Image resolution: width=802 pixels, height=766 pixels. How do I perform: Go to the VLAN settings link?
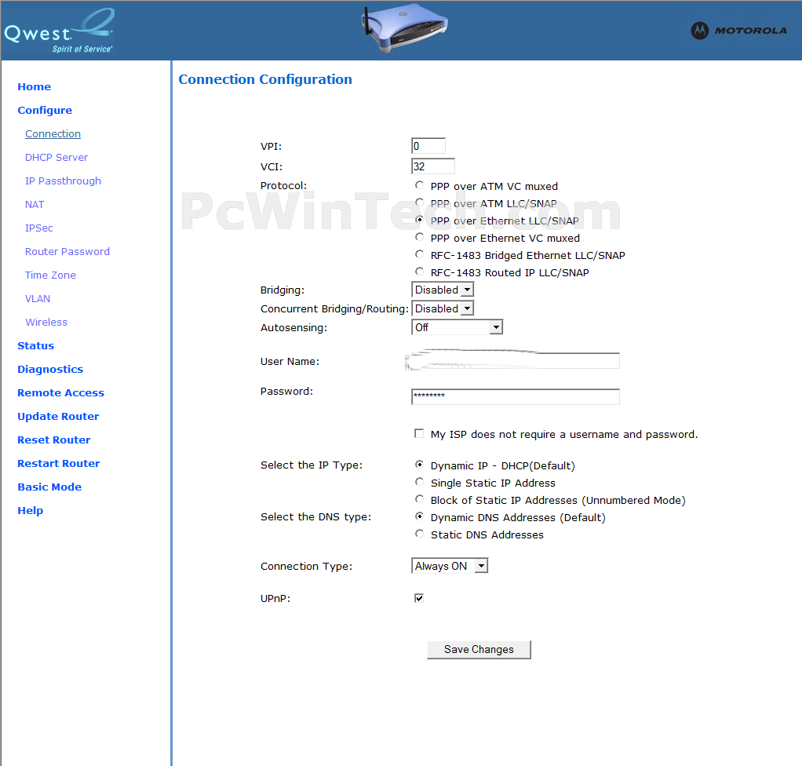click(x=38, y=298)
